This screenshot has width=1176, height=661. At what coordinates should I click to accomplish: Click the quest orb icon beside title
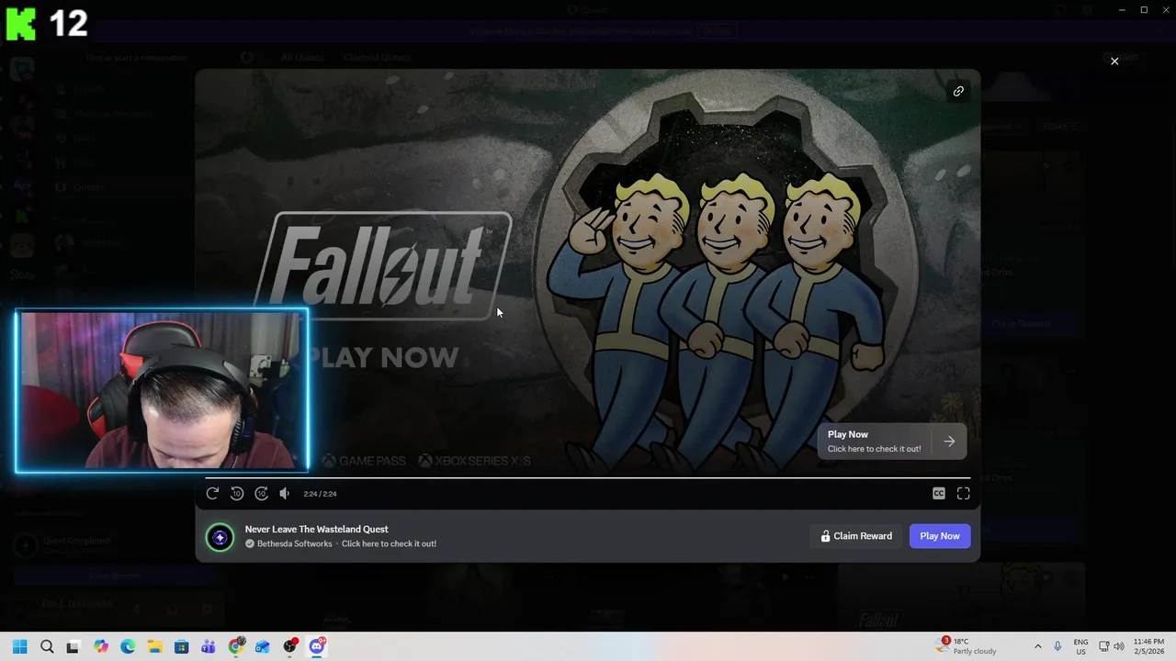point(220,537)
